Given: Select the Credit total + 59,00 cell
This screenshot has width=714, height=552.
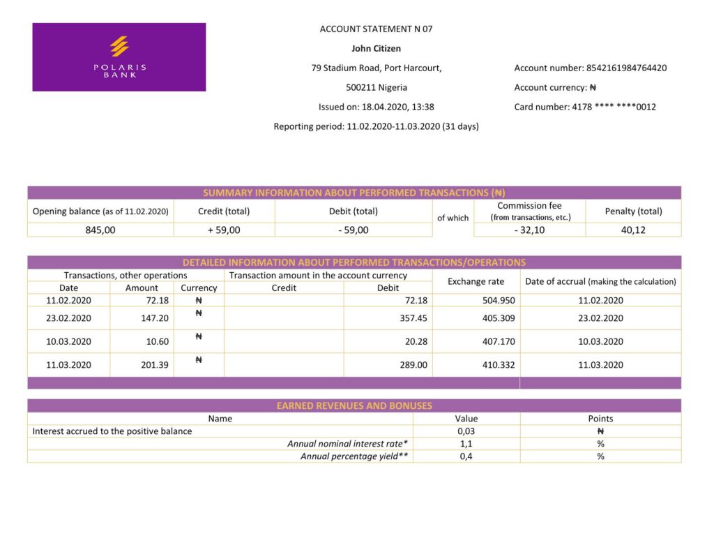Looking at the screenshot, I should click(x=224, y=229).
